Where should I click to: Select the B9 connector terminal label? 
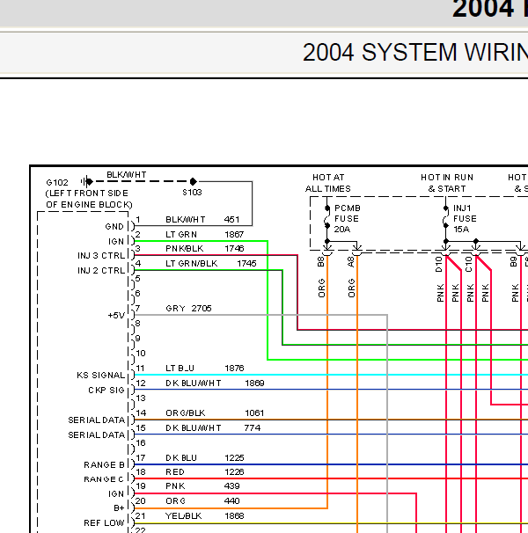(x=514, y=262)
